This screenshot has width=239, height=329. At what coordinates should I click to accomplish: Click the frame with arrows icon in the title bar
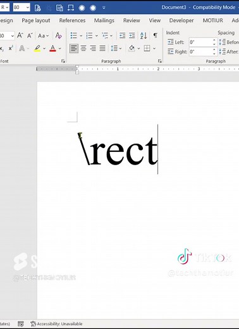(71, 8)
